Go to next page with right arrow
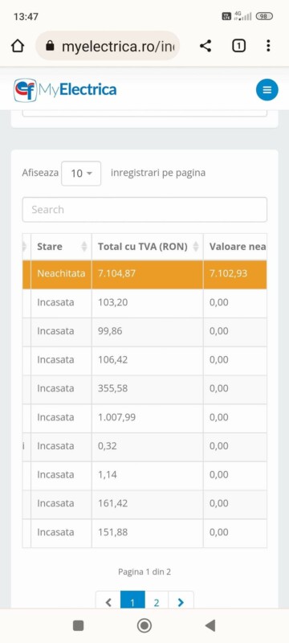This screenshot has width=289, height=643. point(181,602)
